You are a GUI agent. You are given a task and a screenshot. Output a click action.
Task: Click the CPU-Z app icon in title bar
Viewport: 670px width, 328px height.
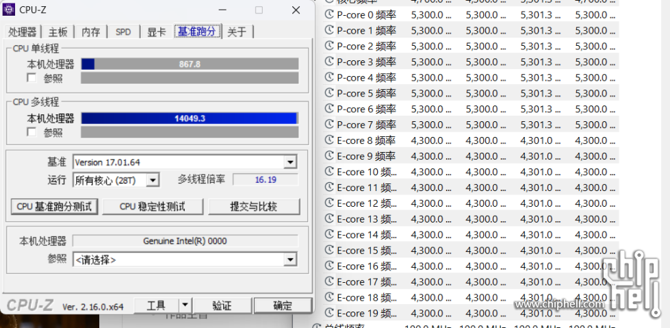[x=8, y=9]
